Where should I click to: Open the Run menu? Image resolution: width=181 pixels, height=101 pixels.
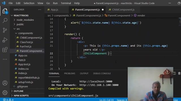[x=55, y=3]
